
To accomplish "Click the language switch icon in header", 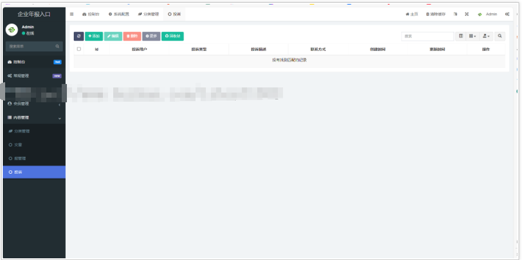I will (x=455, y=14).
